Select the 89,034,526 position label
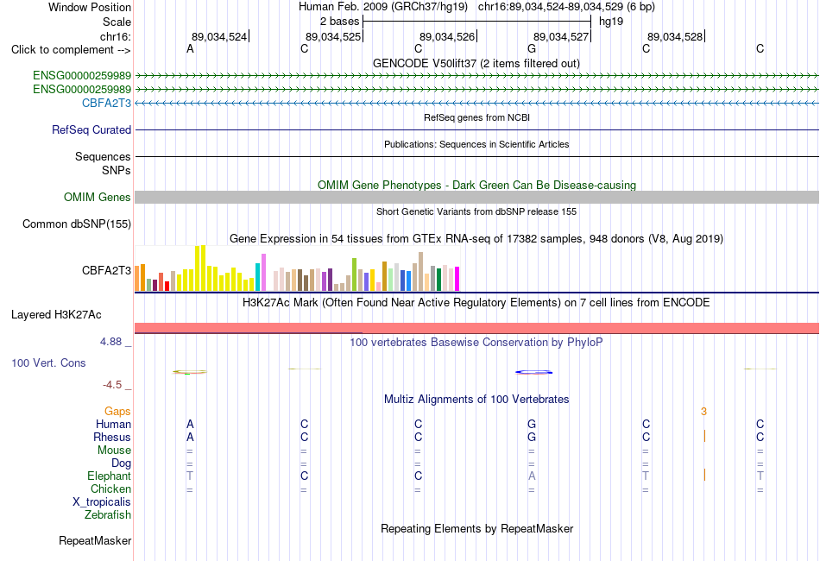The image size is (820, 561). (x=447, y=36)
